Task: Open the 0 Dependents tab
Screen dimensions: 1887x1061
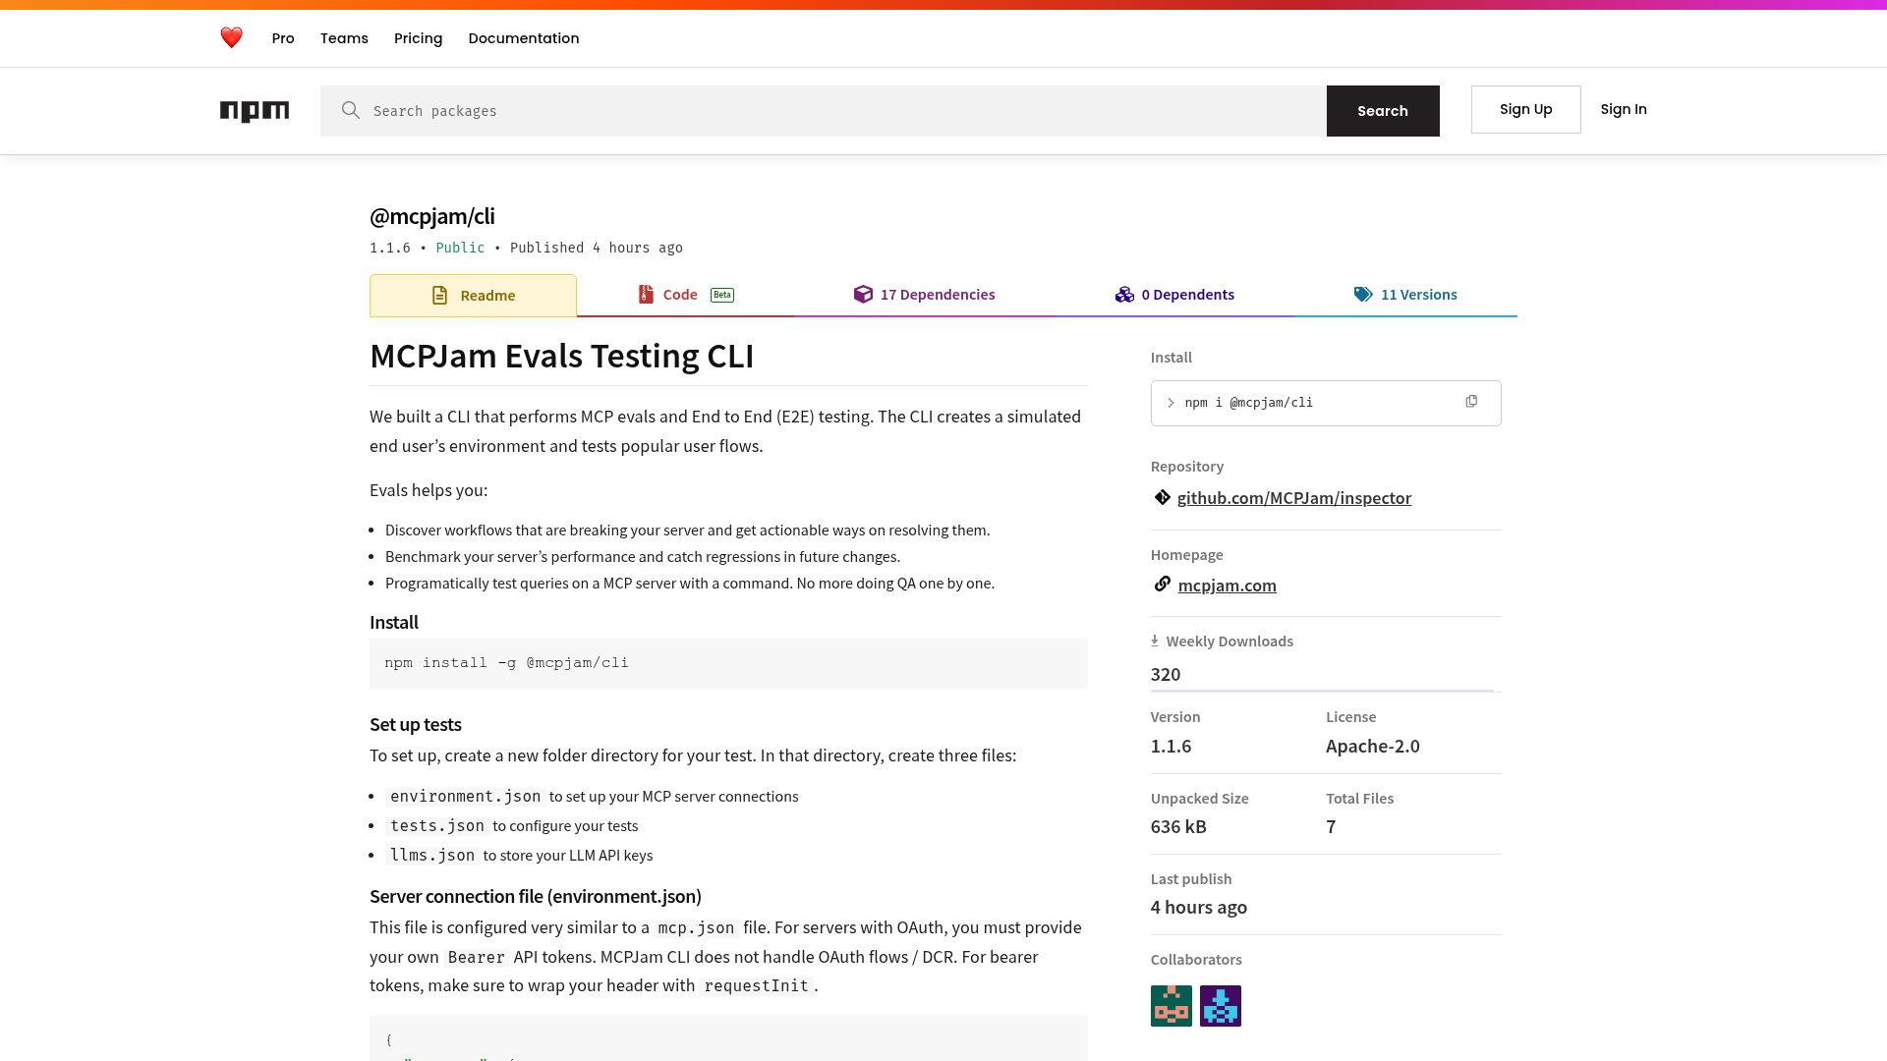Action: point(1174,295)
